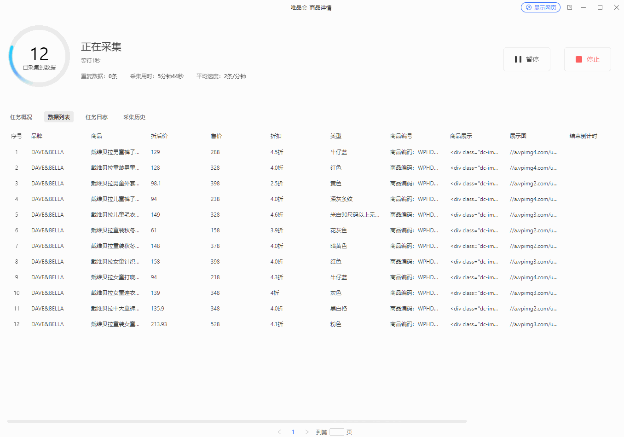Click the 花灰色 type cell
Screen dimensions: 624x437
tap(339, 230)
